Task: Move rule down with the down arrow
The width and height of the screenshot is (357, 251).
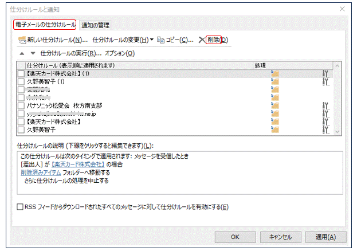Action: tap(32, 53)
